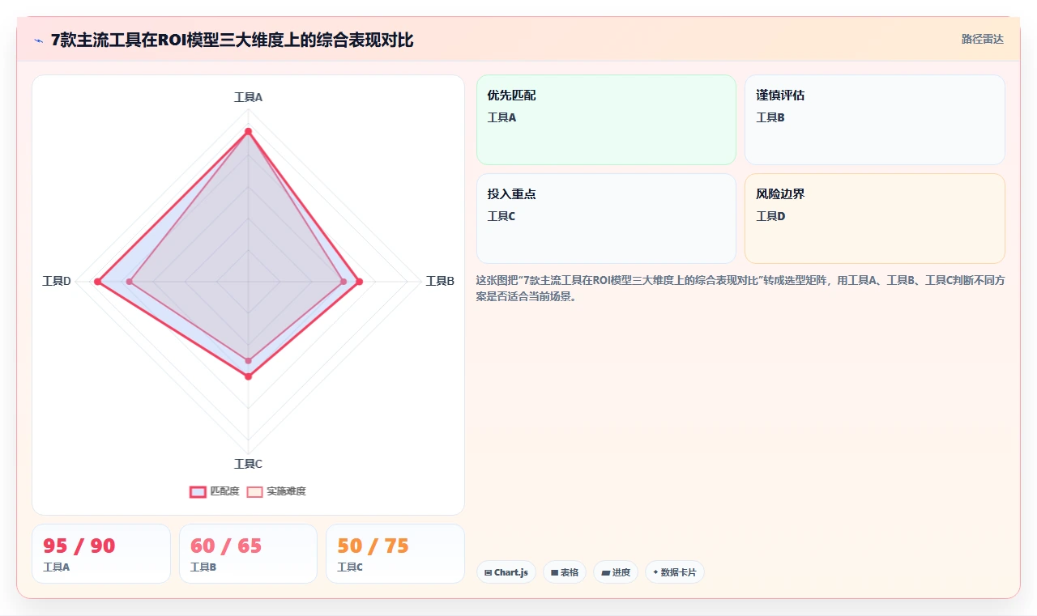Click the 工具A axis label on radar
1037x616 pixels.
tap(248, 97)
